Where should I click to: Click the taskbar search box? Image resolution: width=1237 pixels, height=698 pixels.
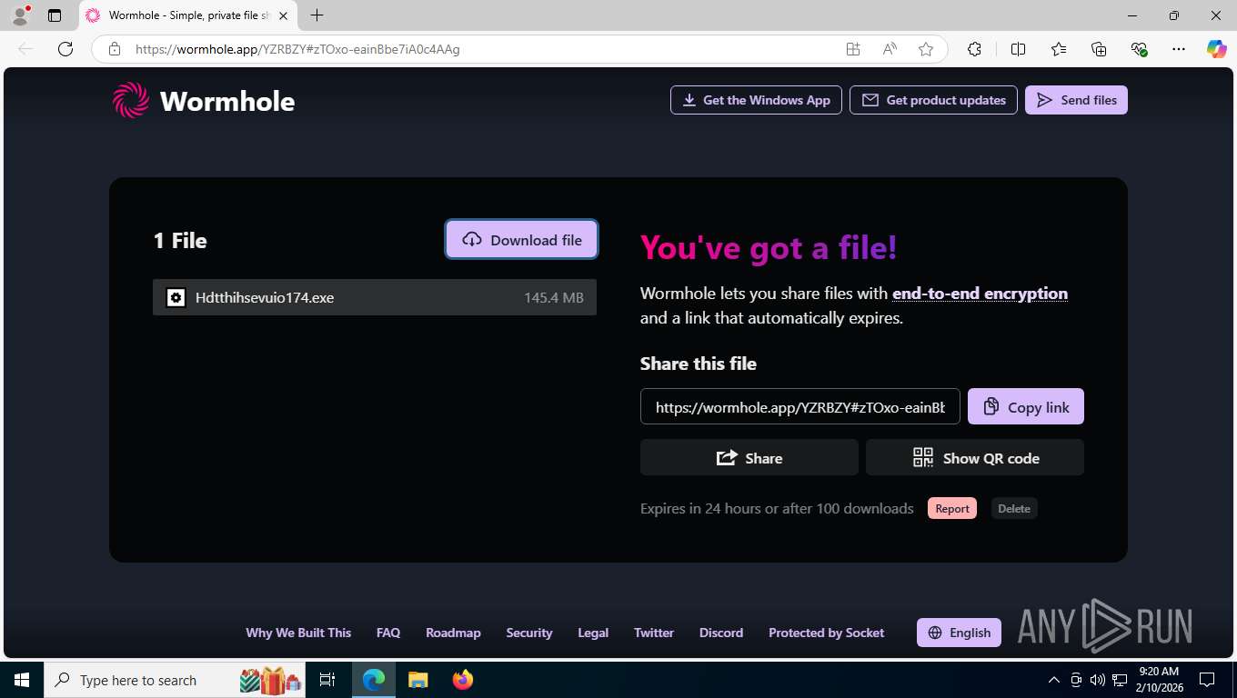[x=176, y=680]
